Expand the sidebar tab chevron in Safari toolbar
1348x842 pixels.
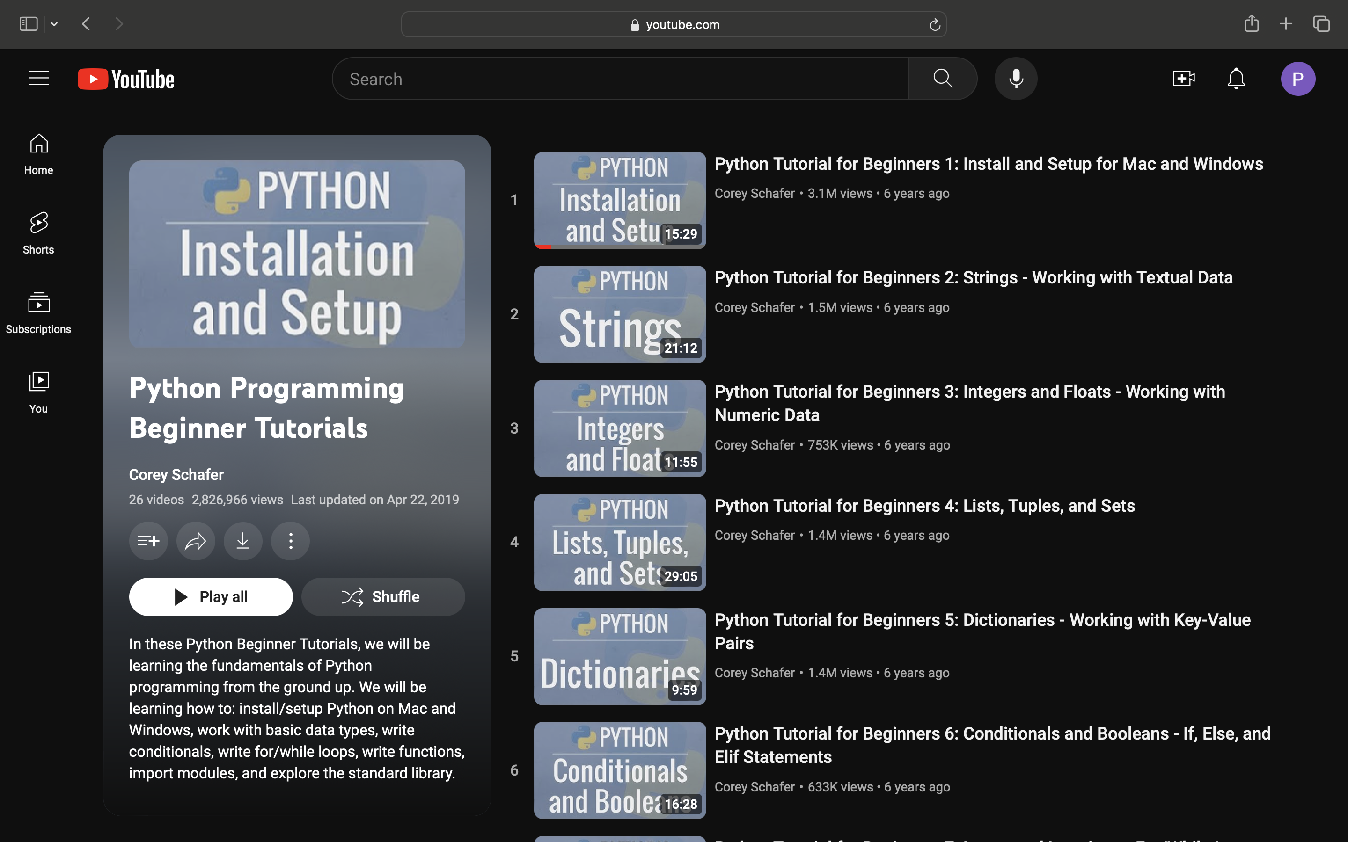click(54, 23)
